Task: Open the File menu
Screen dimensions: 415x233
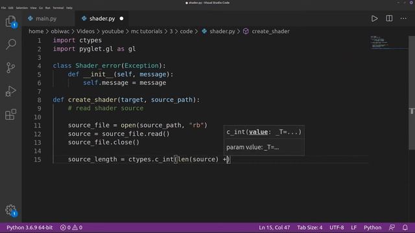Action: (3, 8)
